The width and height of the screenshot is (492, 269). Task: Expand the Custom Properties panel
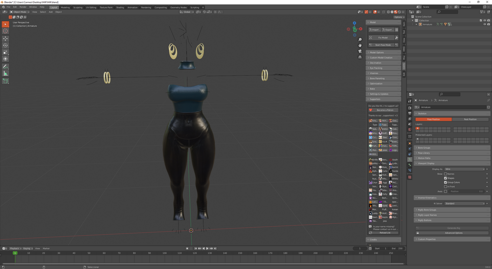pos(452,239)
